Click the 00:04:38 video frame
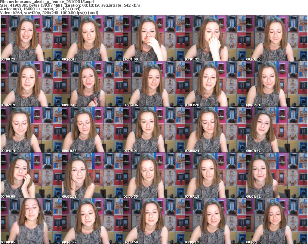Screen dimensions: 308x244 [x=93, y=130]
